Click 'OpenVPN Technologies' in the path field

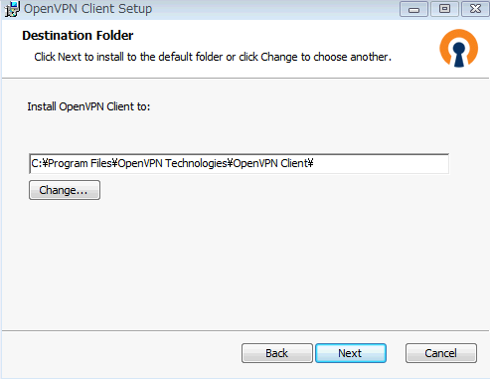(172, 163)
